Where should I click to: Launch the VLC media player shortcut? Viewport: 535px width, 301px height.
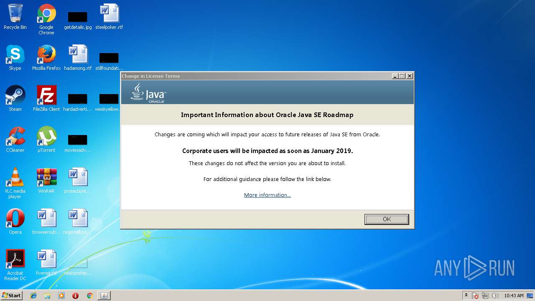pyautogui.click(x=15, y=183)
